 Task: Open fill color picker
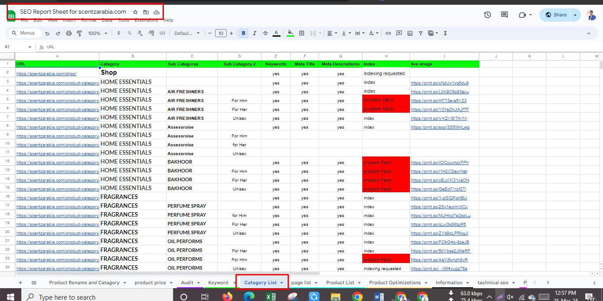pyautogui.click(x=290, y=33)
